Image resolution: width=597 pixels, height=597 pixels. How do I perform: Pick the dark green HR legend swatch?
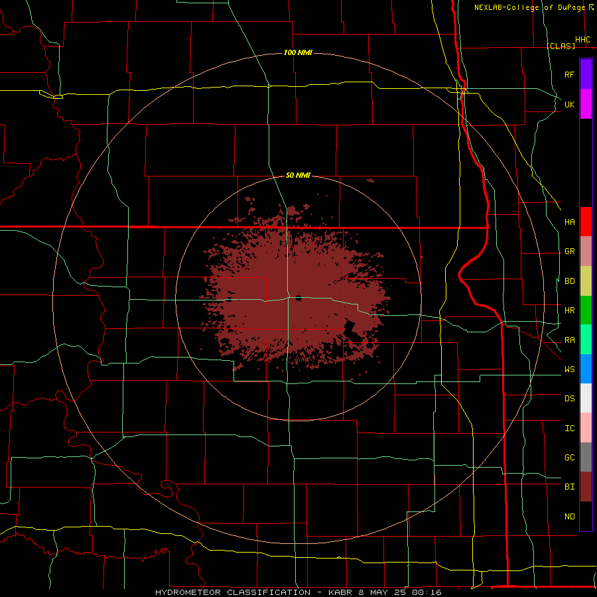point(586,310)
